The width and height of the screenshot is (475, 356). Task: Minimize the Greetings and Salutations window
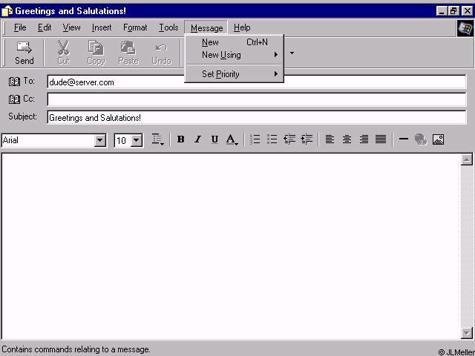click(x=442, y=11)
